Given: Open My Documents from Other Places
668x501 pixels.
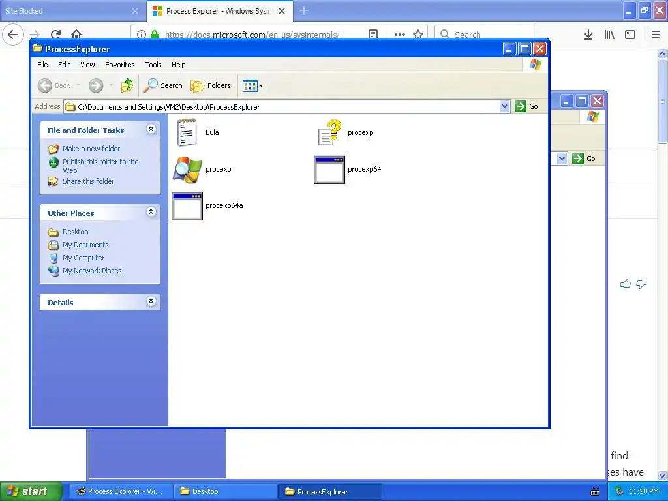Looking at the screenshot, I should pos(85,245).
